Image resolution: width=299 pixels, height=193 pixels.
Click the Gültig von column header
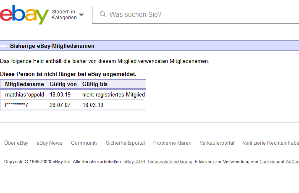pyautogui.click(x=63, y=84)
